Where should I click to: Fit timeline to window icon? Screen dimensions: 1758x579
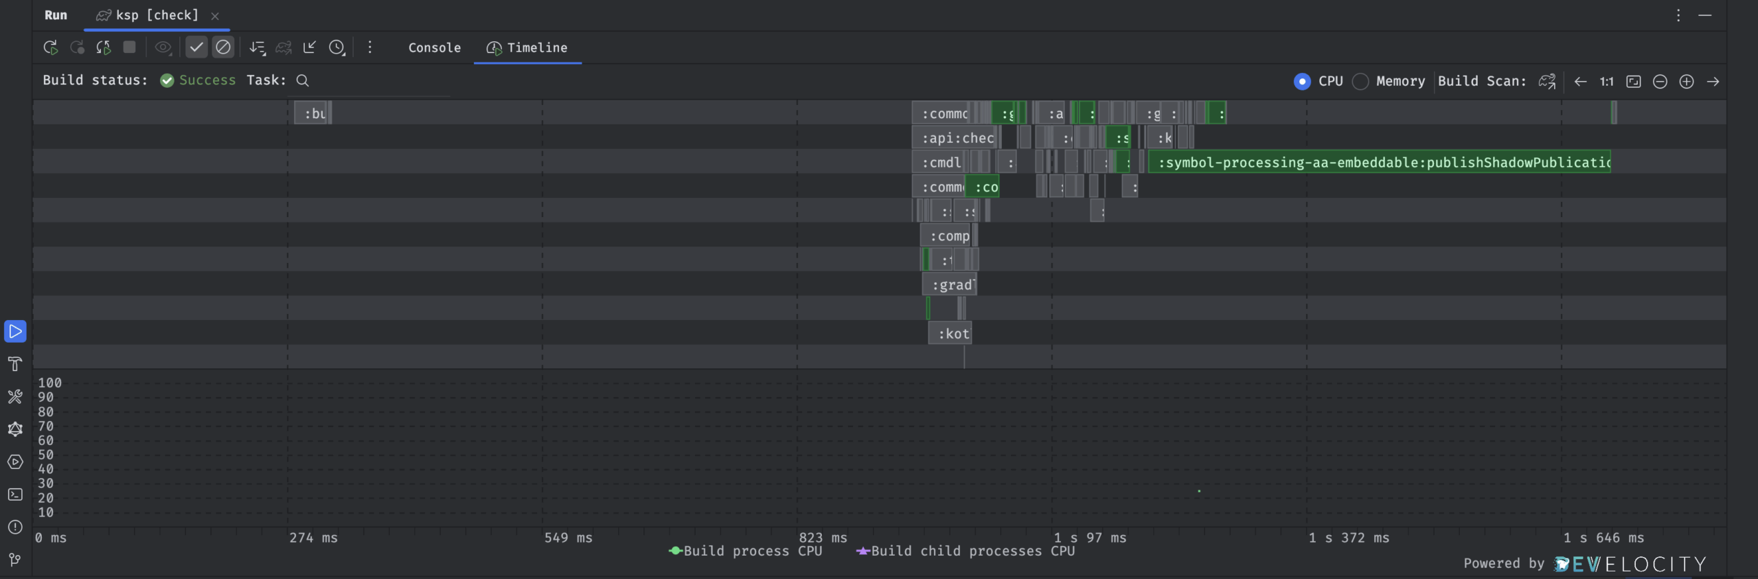click(x=1634, y=82)
